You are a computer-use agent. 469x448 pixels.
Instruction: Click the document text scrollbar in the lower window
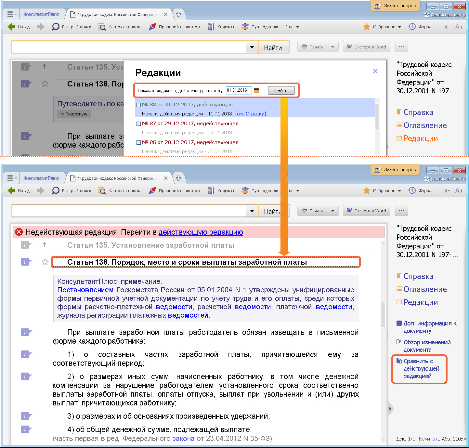pos(383,314)
